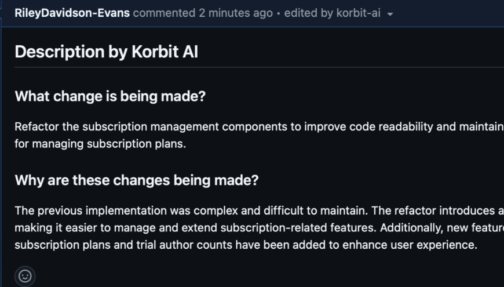Image resolution: width=504 pixels, height=287 pixels.
Task: Click the word "commented" in the comment header
Action: tap(164, 13)
